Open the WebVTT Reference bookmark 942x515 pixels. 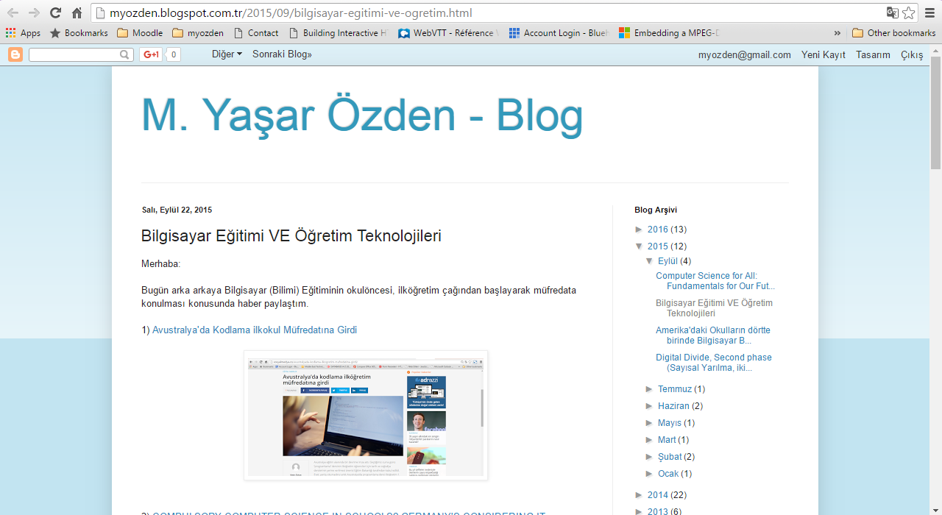click(447, 32)
